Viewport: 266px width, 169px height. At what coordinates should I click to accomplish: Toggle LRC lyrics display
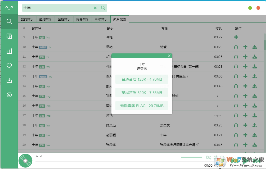point(209,157)
